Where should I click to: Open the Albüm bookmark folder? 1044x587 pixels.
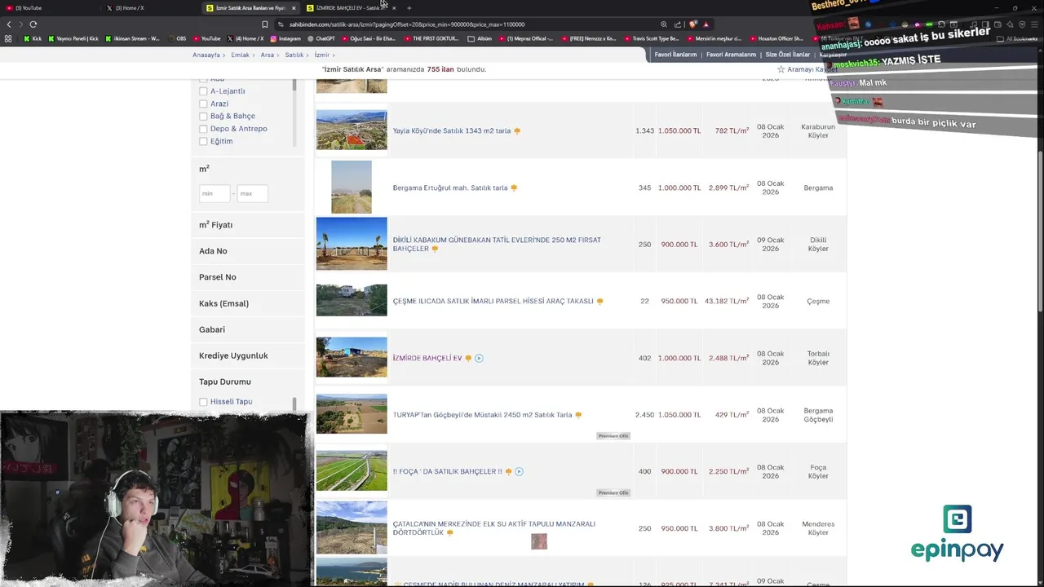tap(480, 38)
